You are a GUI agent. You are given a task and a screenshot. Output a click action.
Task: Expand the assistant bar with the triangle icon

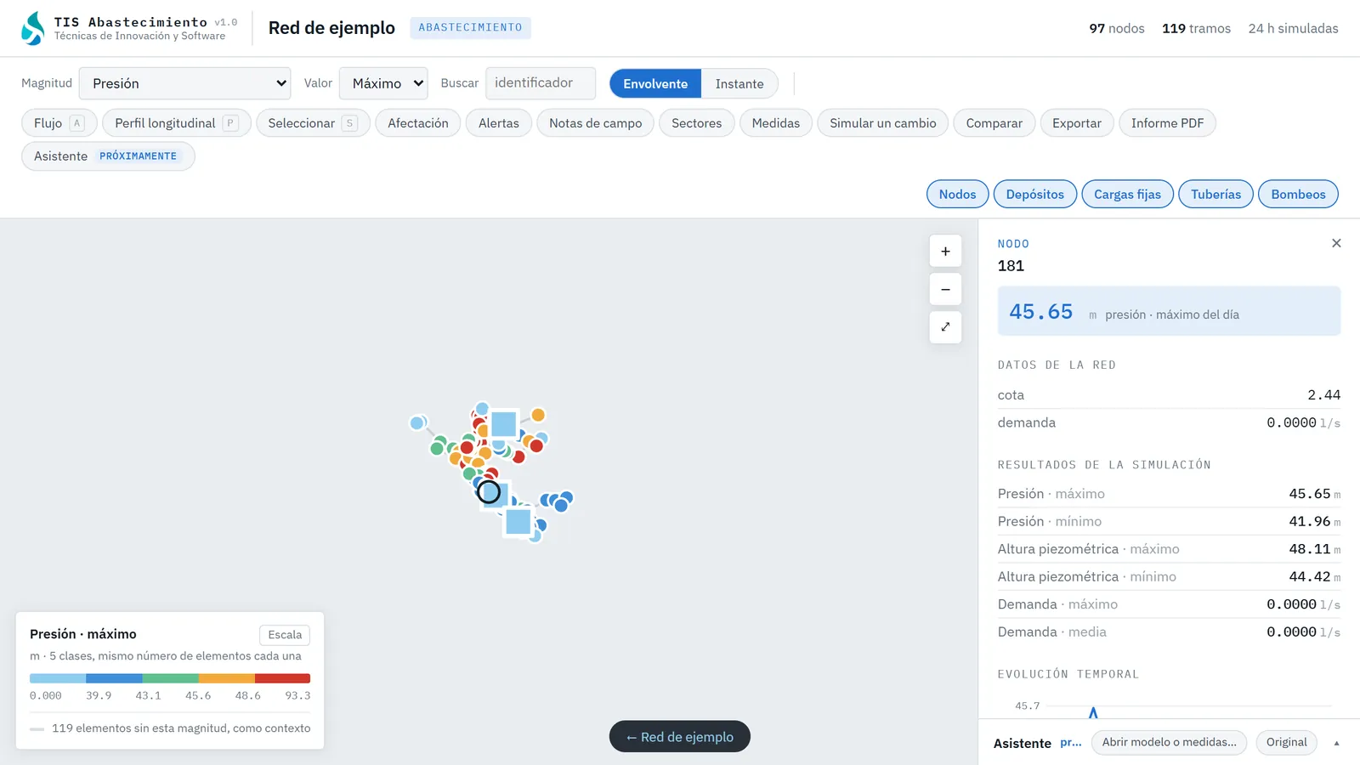tap(1336, 743)
